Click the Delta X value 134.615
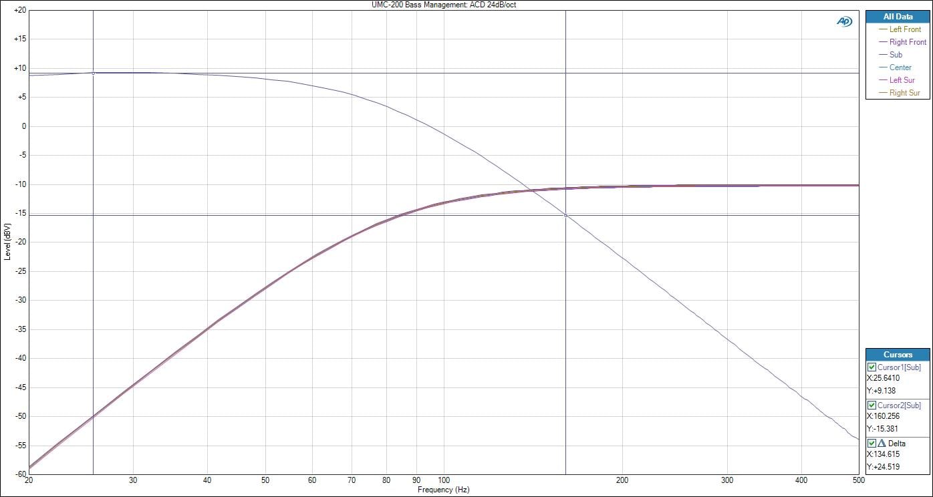The width and height of the screenshot is (933, 497). [x=884, y=454]
